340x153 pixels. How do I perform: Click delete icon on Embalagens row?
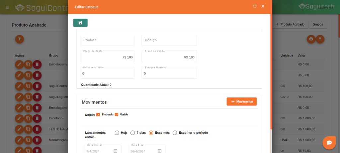point(37,64)
